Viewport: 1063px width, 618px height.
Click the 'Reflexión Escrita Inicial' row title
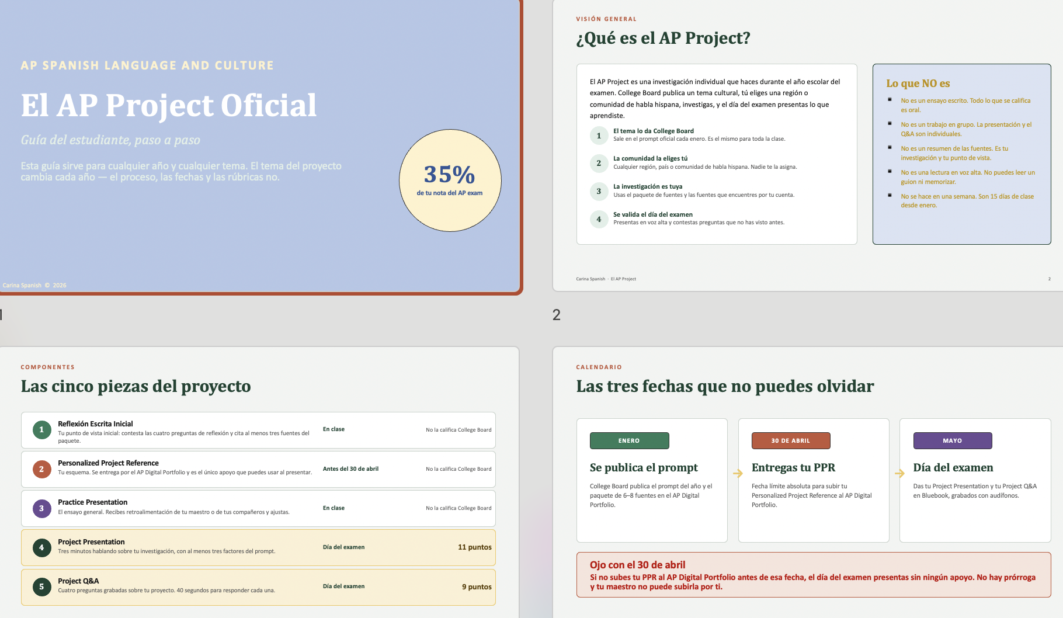pos(95,424)
